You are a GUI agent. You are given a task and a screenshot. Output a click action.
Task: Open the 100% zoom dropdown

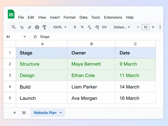[60, 27]
